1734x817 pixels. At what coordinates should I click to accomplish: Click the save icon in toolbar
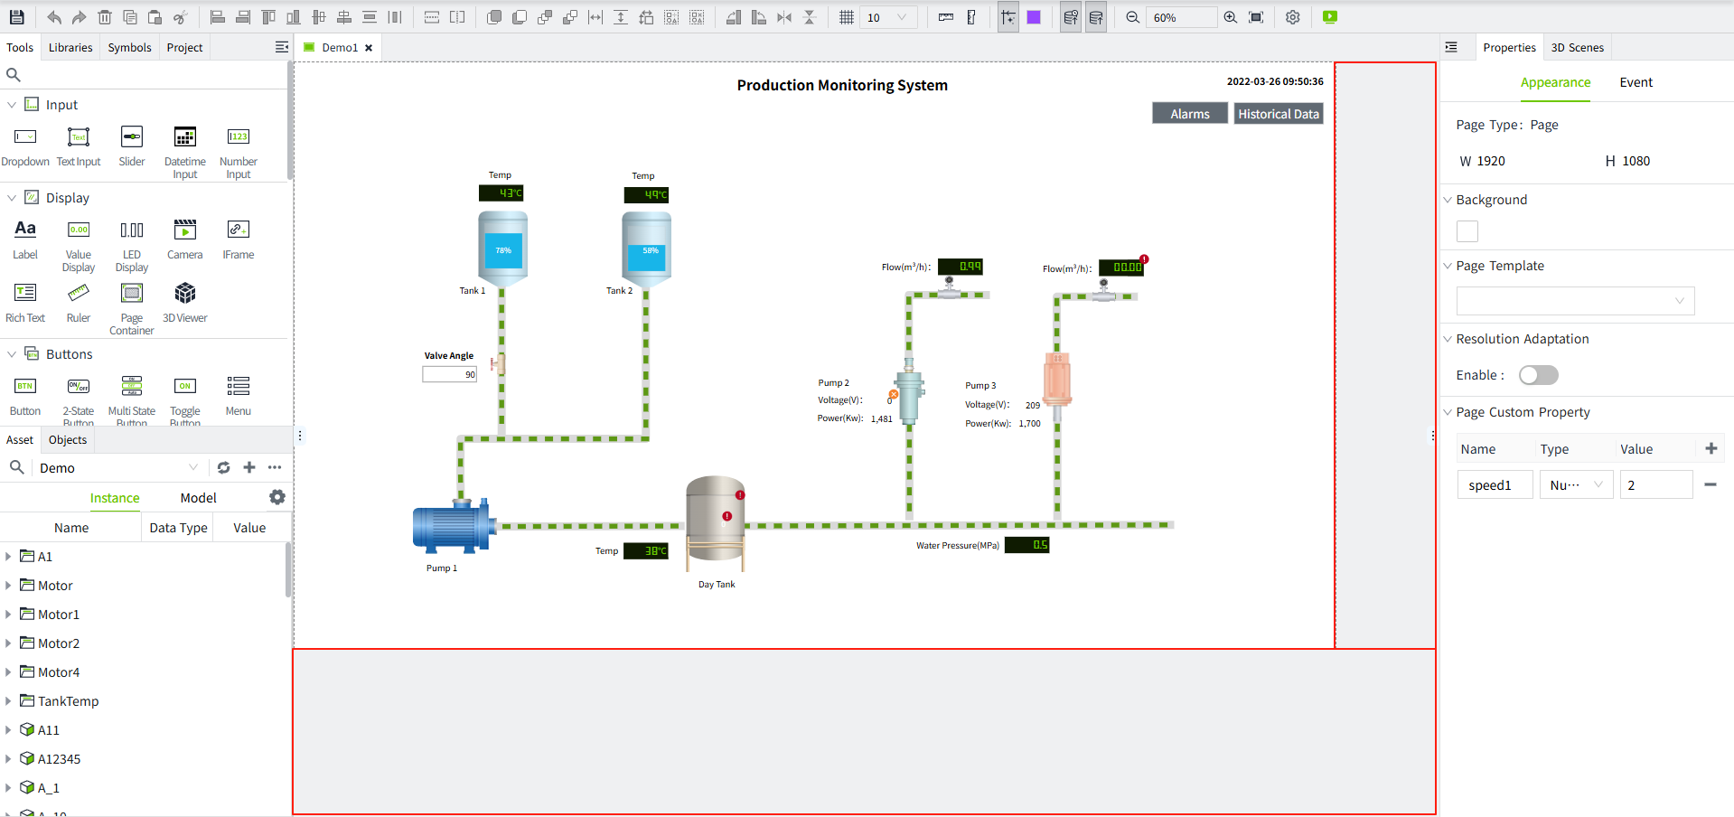[16, 17]
